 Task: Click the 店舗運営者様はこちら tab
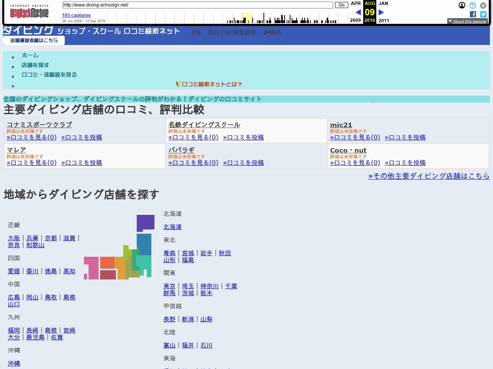click(x=34, y=40)
